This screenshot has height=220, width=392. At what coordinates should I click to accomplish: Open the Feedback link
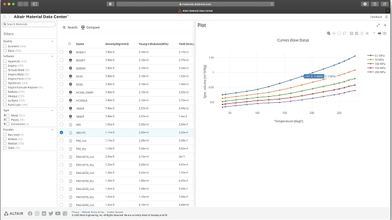[376, 17]
